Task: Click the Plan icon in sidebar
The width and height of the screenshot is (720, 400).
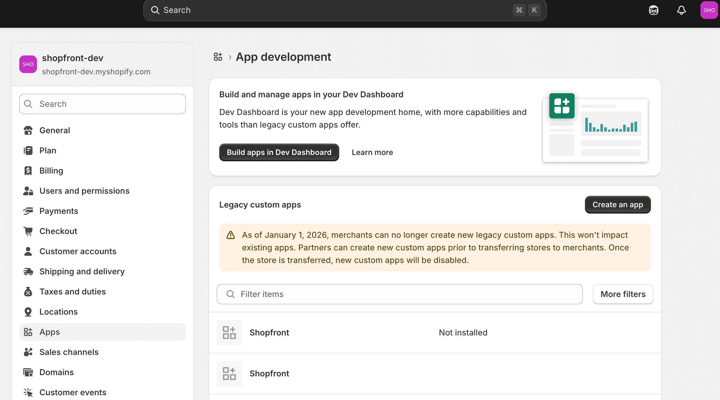Action: pos(28,151)
